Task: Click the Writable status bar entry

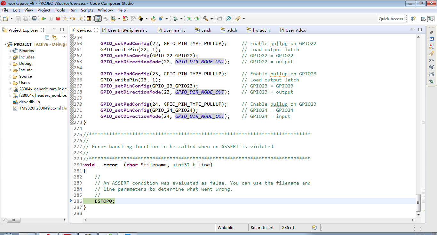Action: coord(226,228)
